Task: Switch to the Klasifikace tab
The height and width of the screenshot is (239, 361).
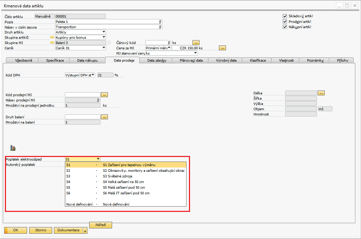Action: [258, 61]
